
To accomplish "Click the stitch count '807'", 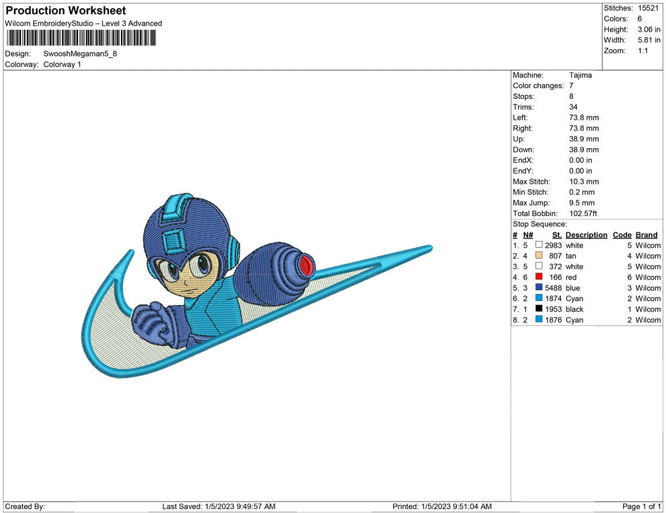I will click(x=556, y=256).
